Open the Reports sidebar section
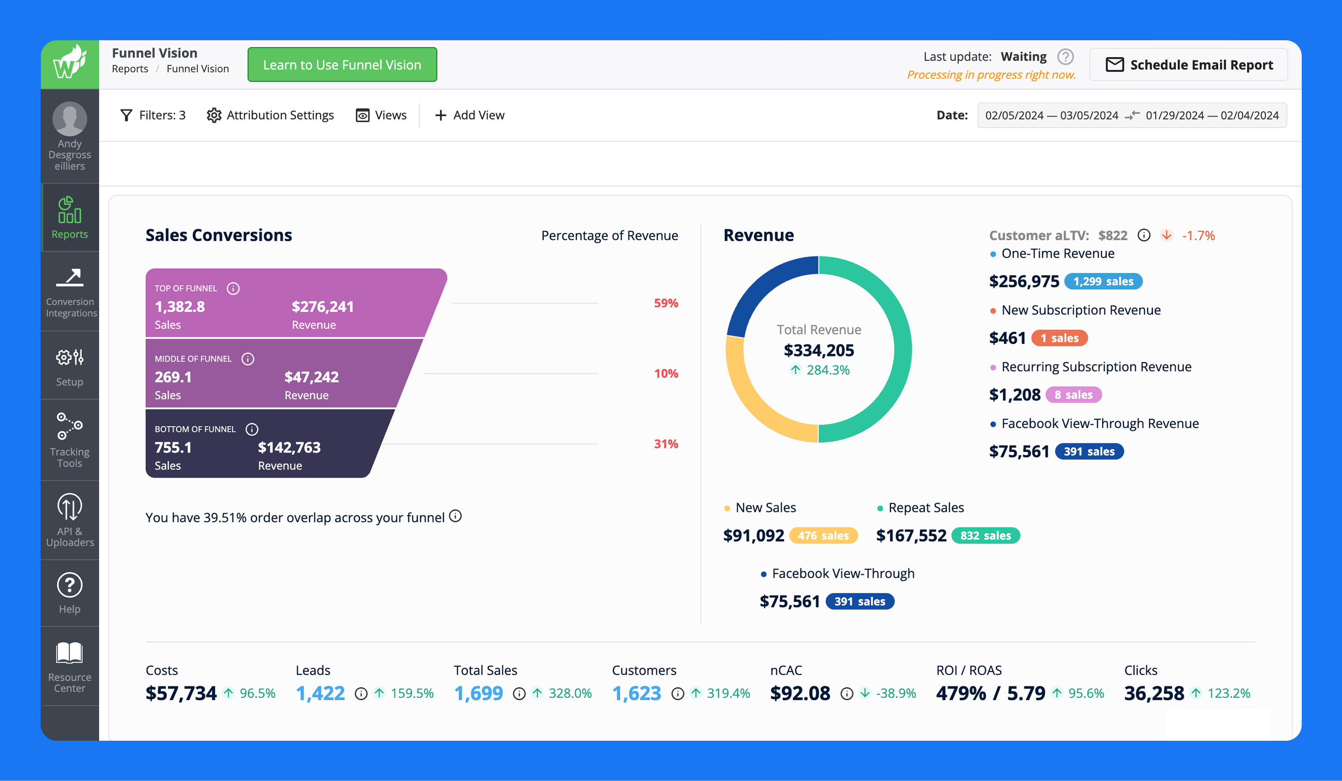The image size is (1342, 781). click(x=70, y=218)
